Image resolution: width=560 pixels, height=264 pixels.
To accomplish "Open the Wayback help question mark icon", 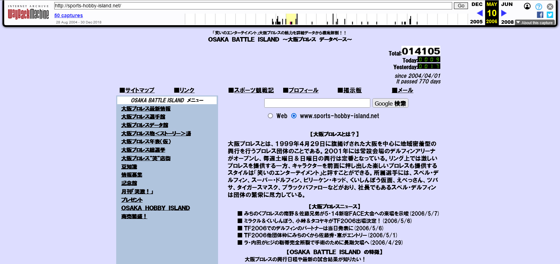I will pos(539,7).
